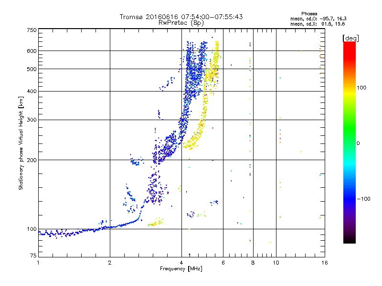Click the colorbar label '0'
382x286 pixels.
click(358, 143)
